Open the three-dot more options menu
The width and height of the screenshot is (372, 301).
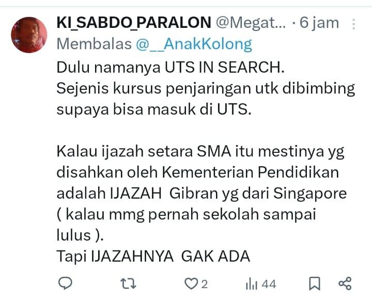[353, 24]
